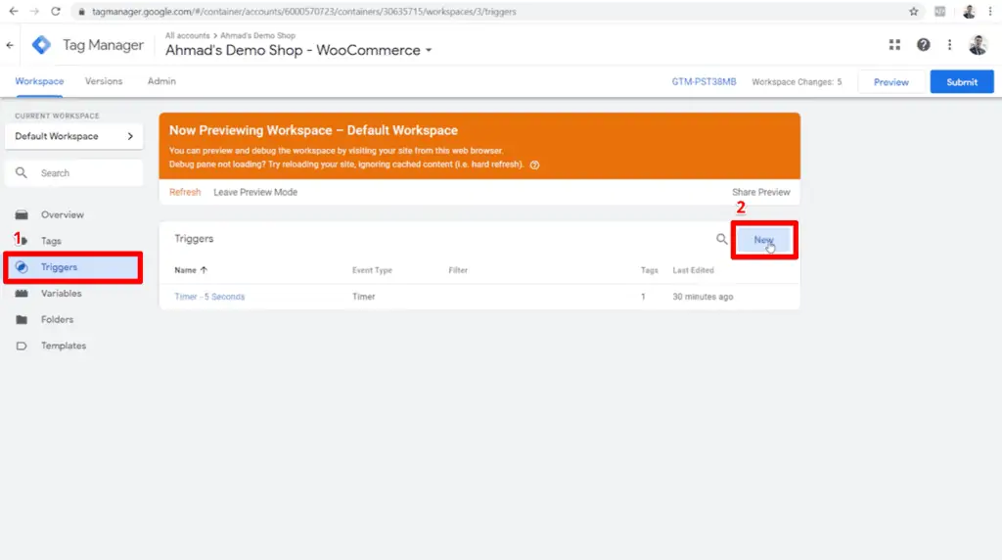The width and height of the screenshot is (1002, 560).
Task: Click the '30 minutes ago' cell
Action: pos(703,297)
